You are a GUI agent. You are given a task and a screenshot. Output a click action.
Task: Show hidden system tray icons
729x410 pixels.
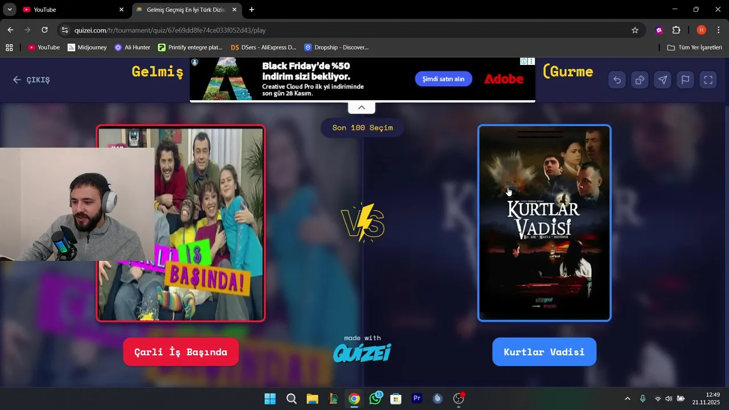[628, 399]
